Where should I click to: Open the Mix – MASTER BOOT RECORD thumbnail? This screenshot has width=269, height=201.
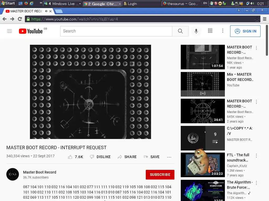[x=203, y=84]
